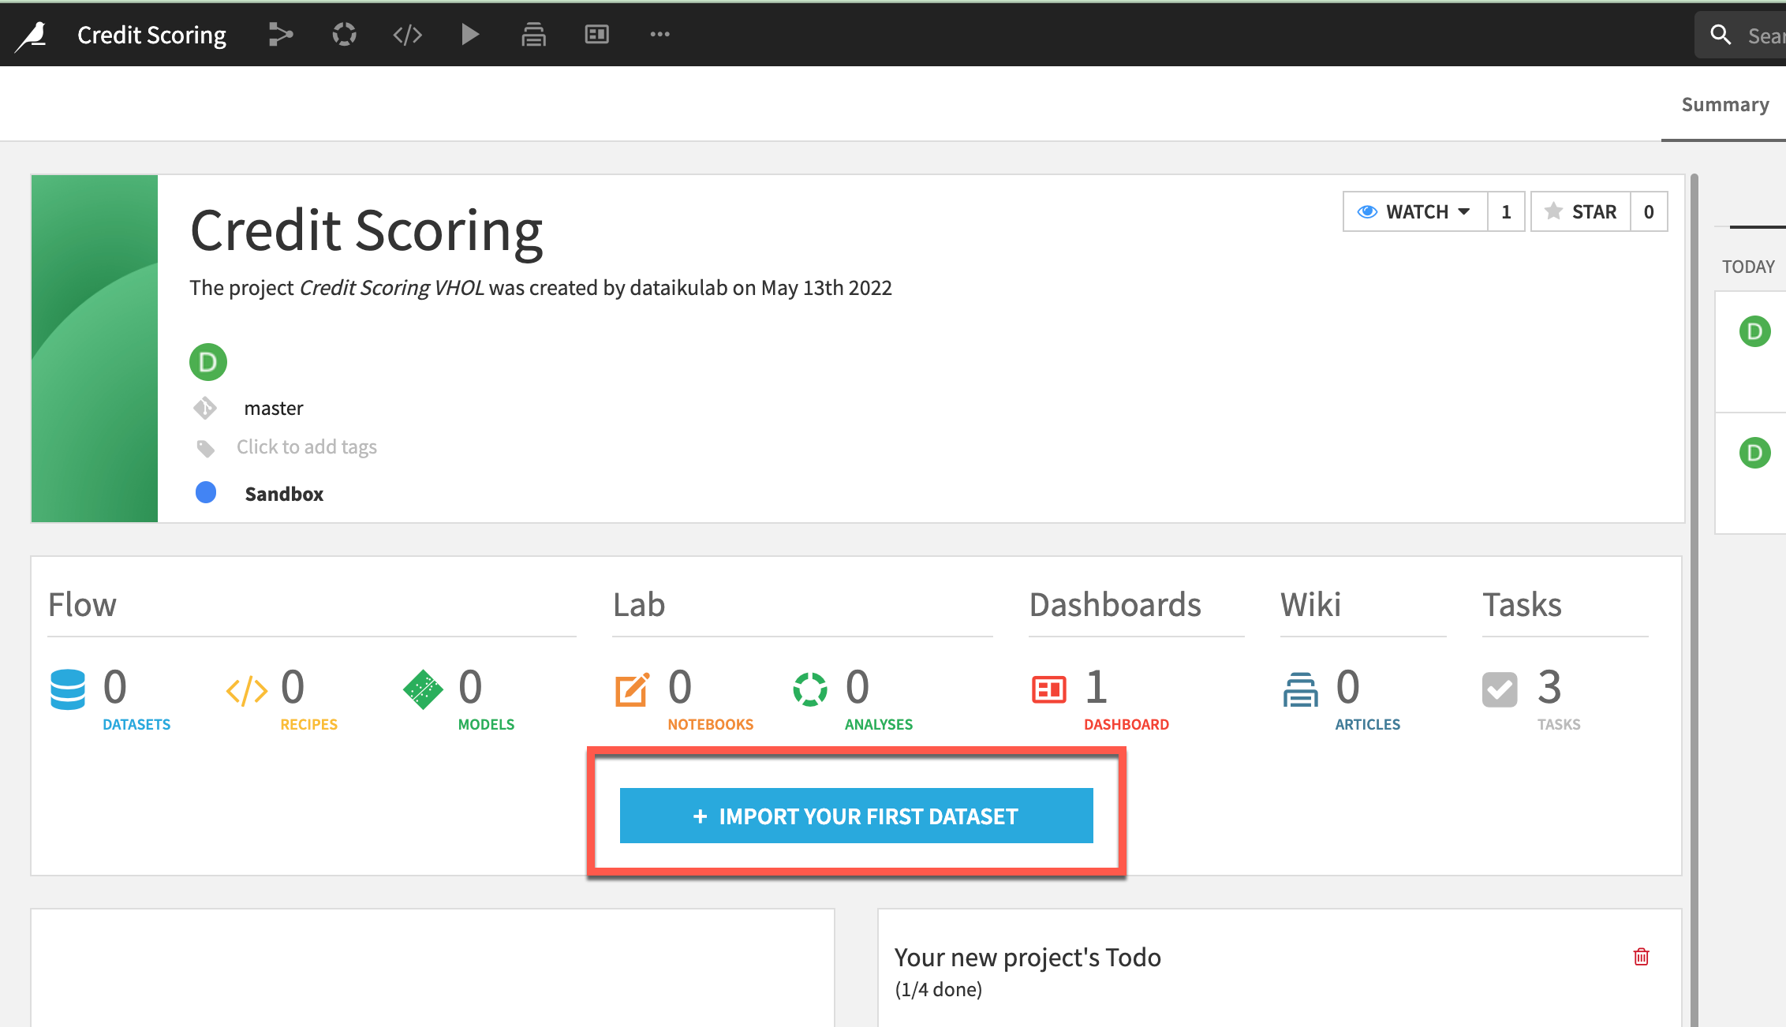Open the Jobs play icon in navbar
The width and height of the screenshot is (1786, 1027).
(x=470, y=35)
